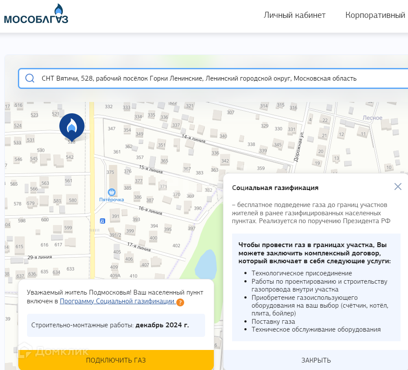Image resolution: width=408 pixels, height=370 pixels.
Task: Click декабрь 2024 г. date text
Action: pyautogui.click(x=162, y=325)
